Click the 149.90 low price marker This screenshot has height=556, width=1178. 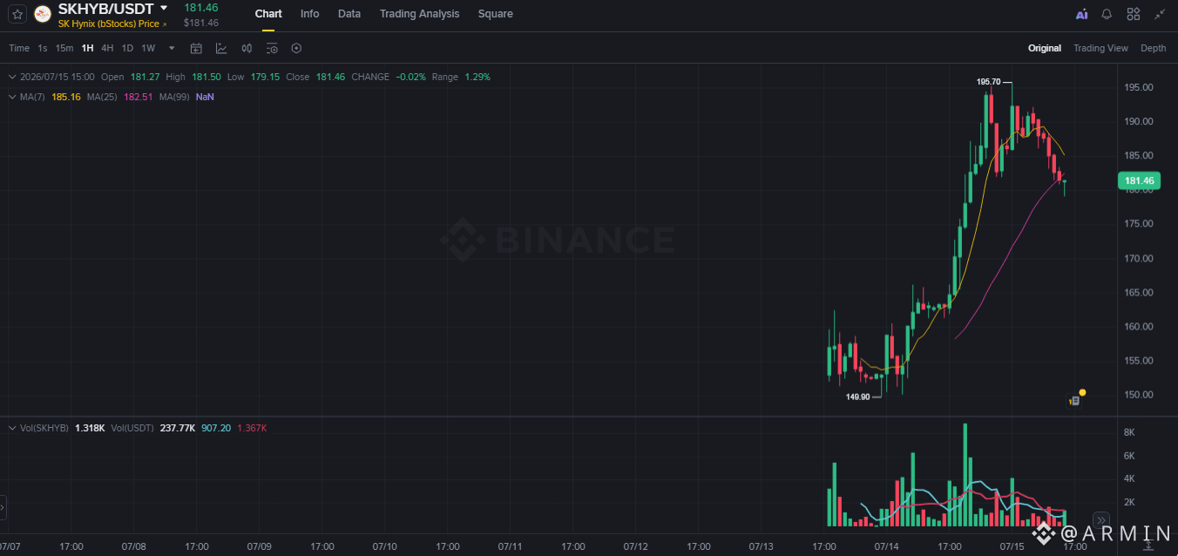pos(857,397)
